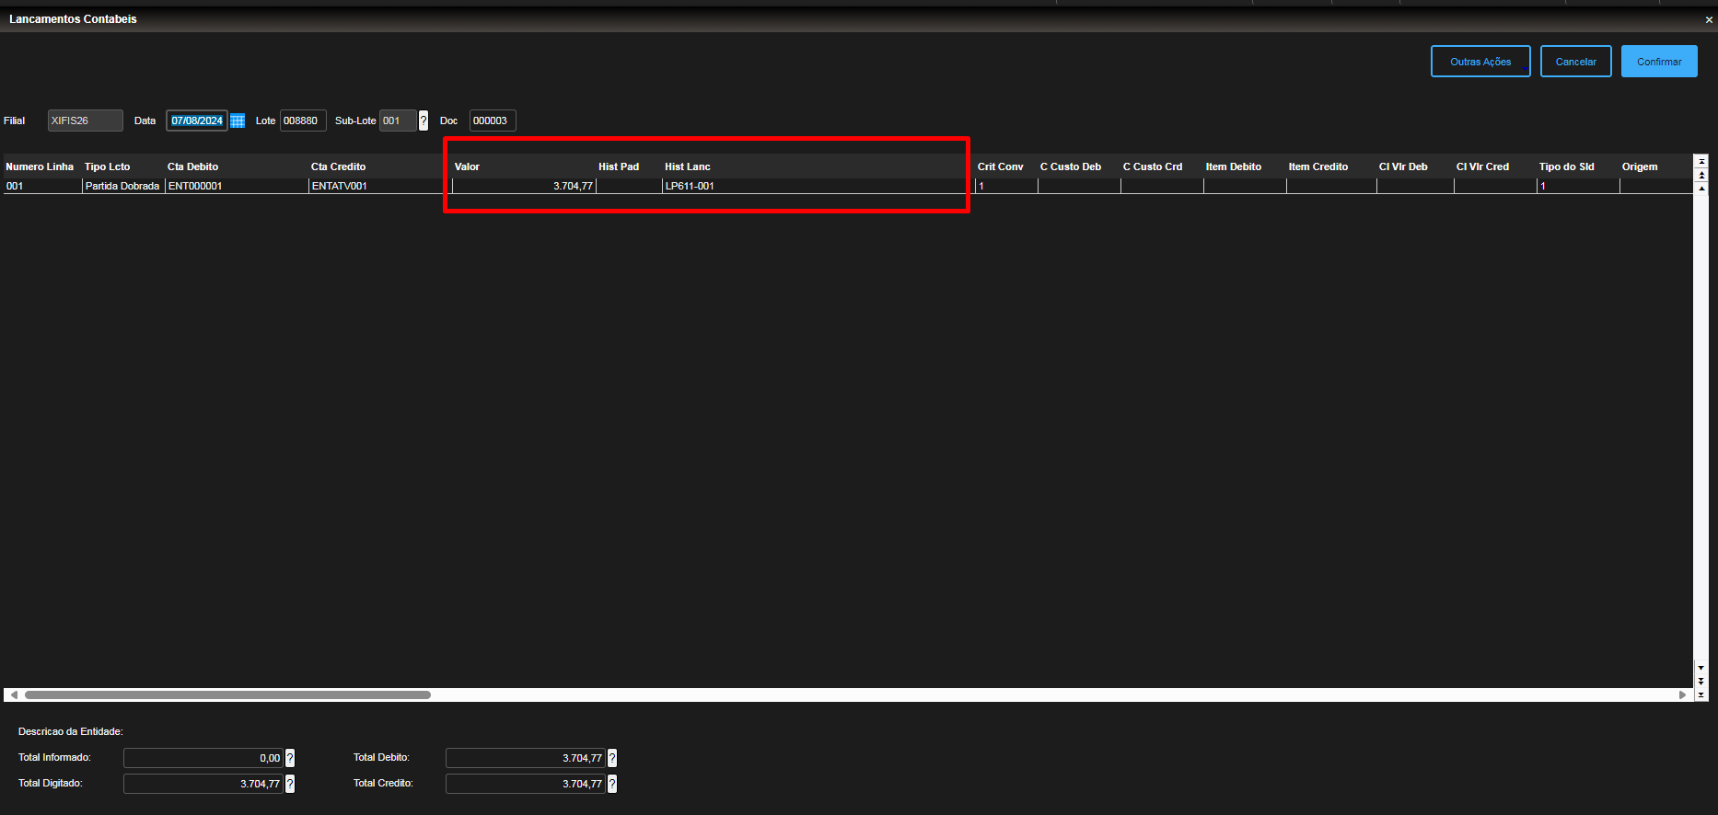Click the Filial field showing XIFIS26

point(86,121)
